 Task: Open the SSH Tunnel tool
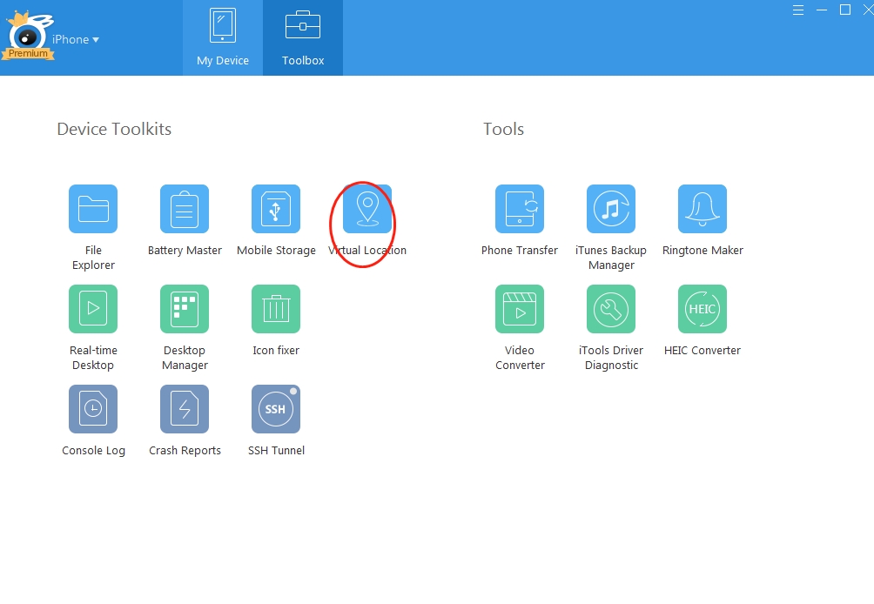tap(276, 409)
